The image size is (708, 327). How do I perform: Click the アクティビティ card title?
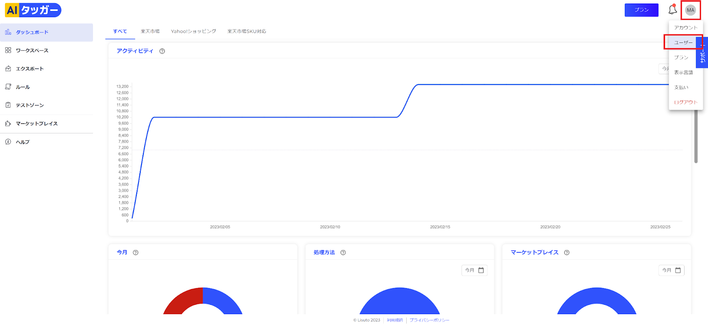135,51
